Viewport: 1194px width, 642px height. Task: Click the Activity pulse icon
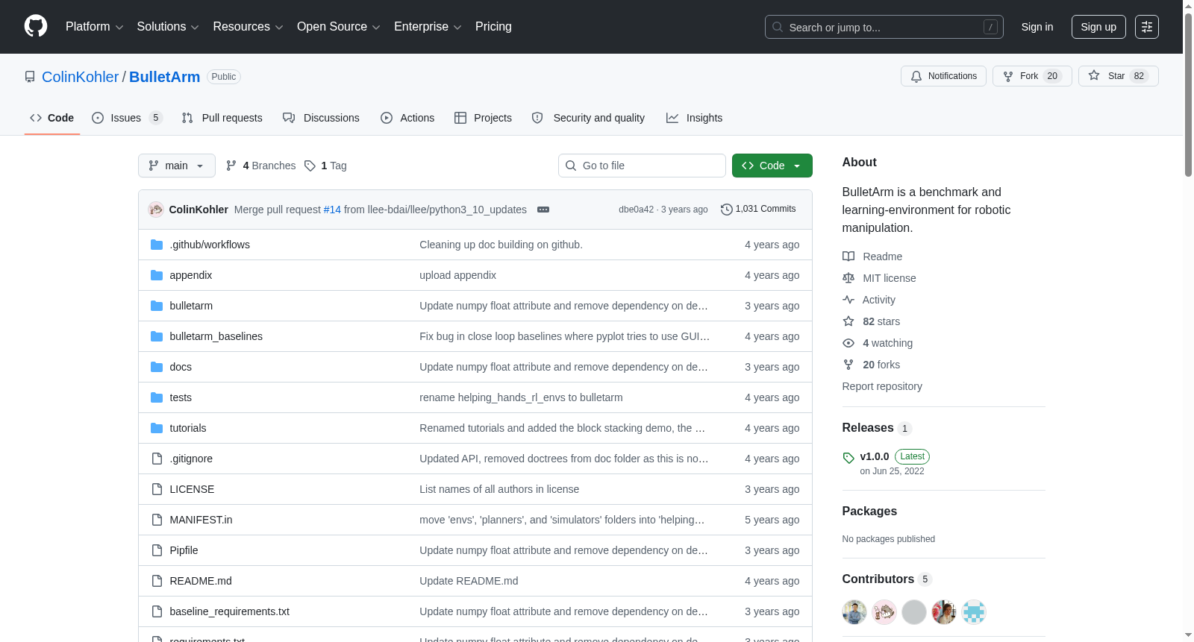click(x=848, y=300)
